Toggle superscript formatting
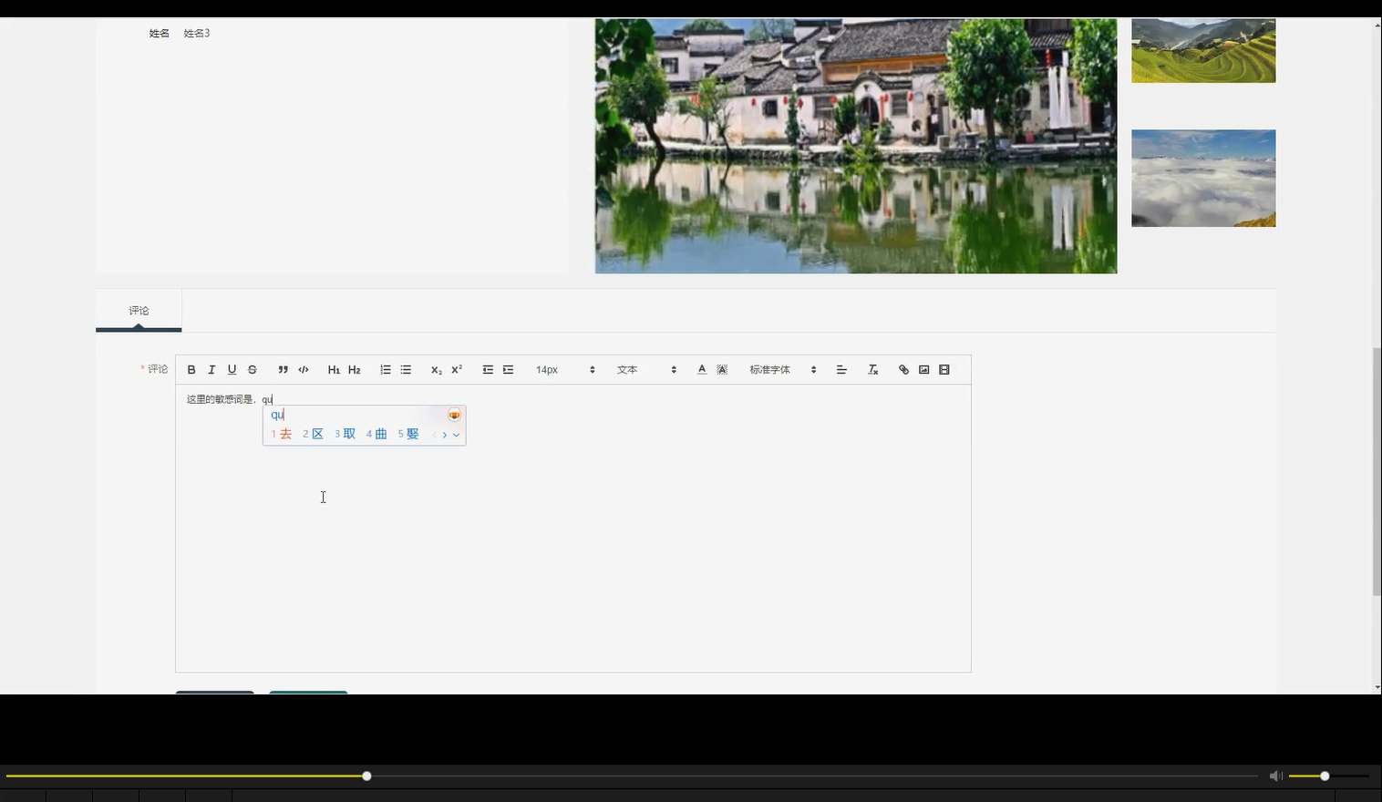The image size is (1382, 802). coord(456,369)
